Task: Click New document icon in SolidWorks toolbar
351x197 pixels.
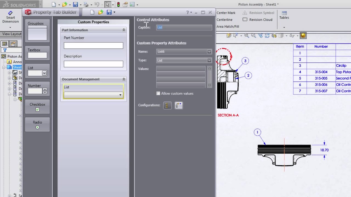Action: [54, 4]
